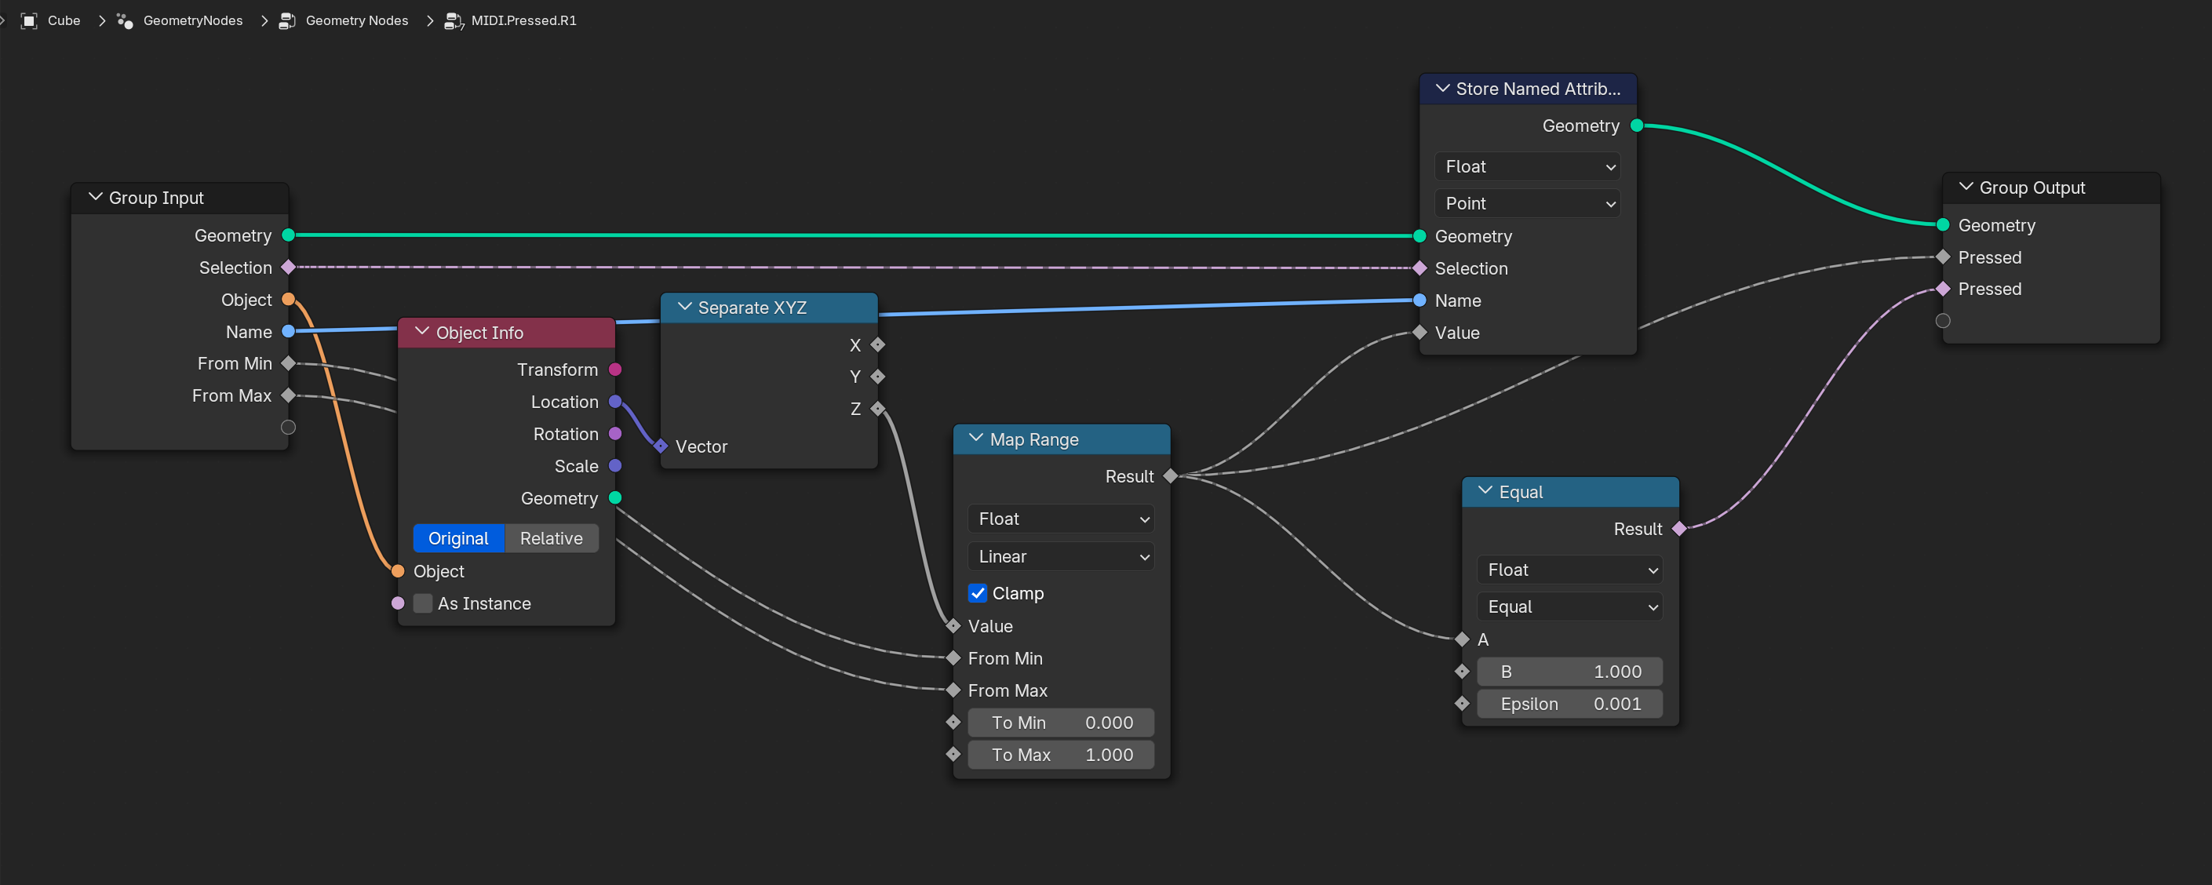Click the Geometry input socket on Group Output
Image resolution: width=2212 pixels, height=885 pixels.
click(1943, 225)
